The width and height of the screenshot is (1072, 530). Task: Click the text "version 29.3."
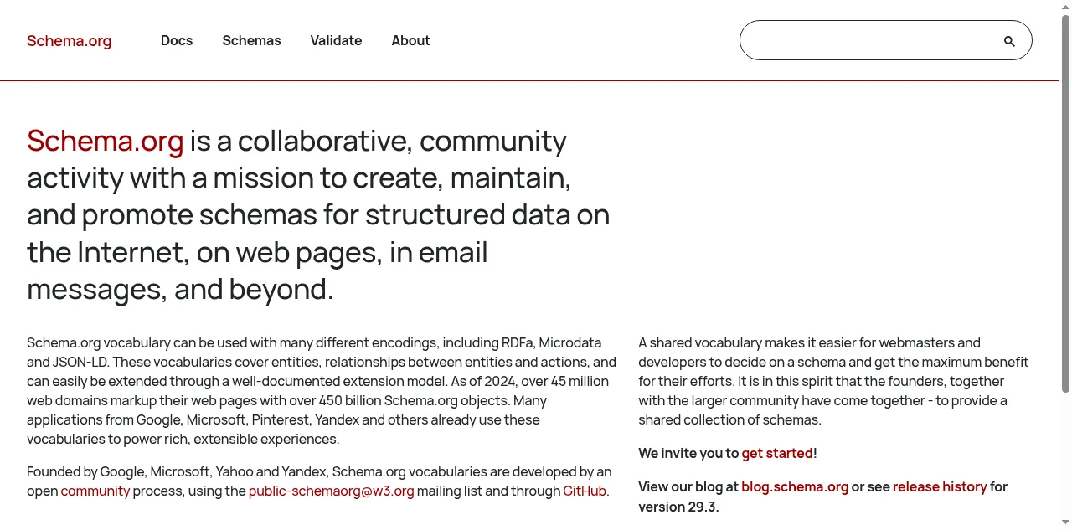[x=678, y=507]
